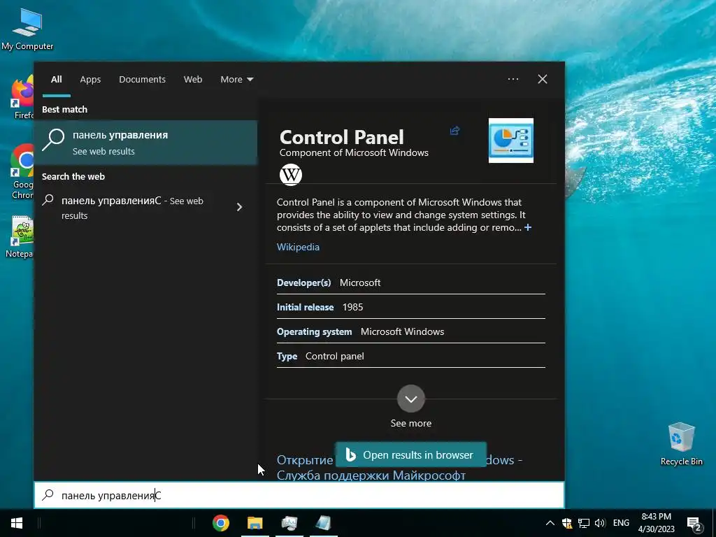
Task: Expand arrow next to web search suggestion
Action: [x=239, y=207]
